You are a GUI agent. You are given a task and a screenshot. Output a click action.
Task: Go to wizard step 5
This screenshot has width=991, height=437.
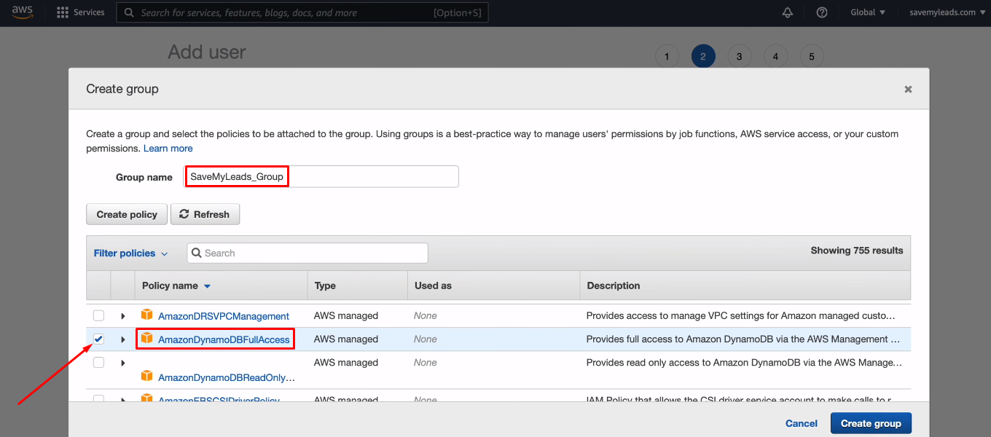click(x=812, y=56)
